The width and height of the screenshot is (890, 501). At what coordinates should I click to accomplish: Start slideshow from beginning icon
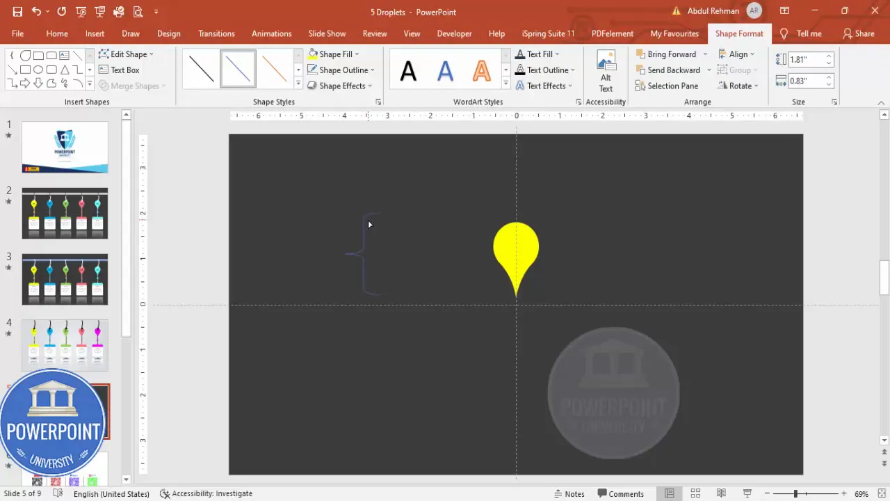81,12
